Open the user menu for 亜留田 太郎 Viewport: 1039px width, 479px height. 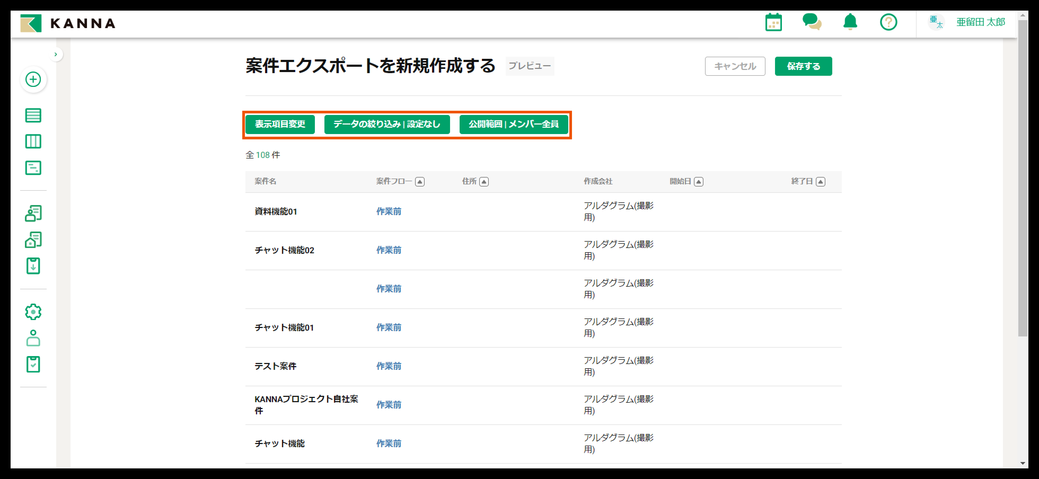981,22
